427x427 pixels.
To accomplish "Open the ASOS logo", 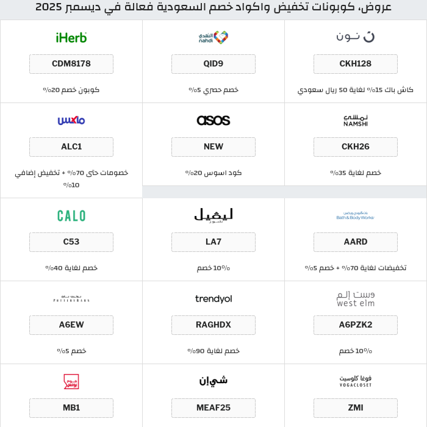I will 213,120.
